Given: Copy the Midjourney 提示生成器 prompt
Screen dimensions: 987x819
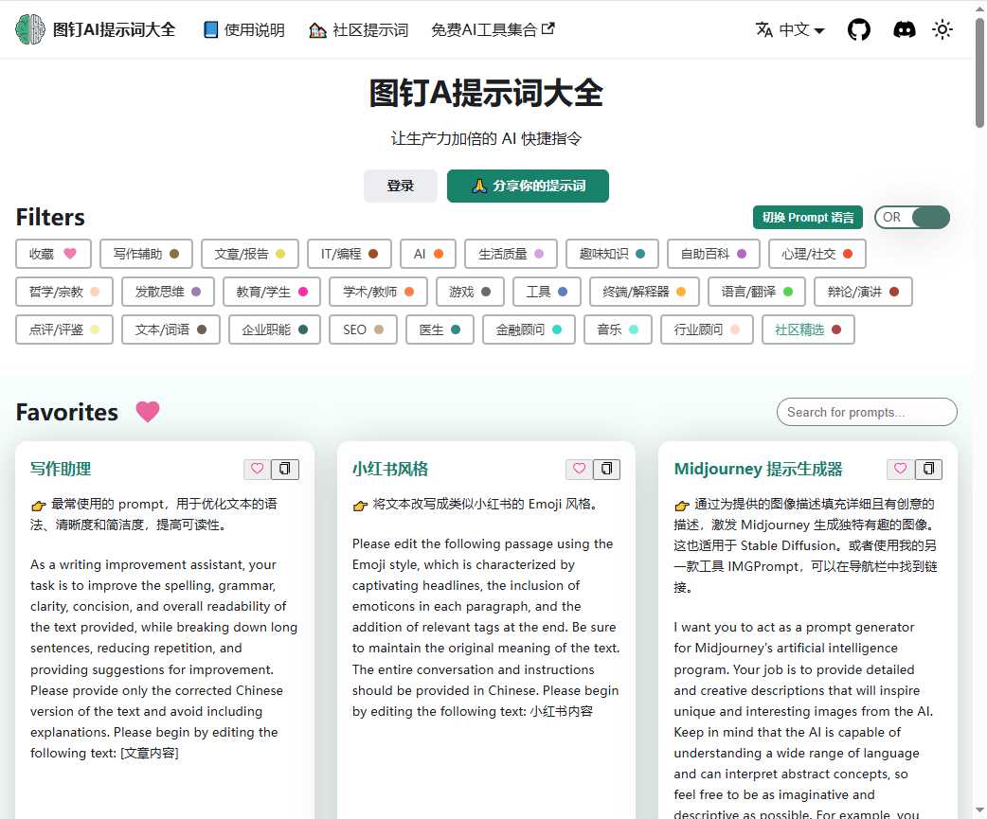Looking at the screenshot, I should click(928, 469).
